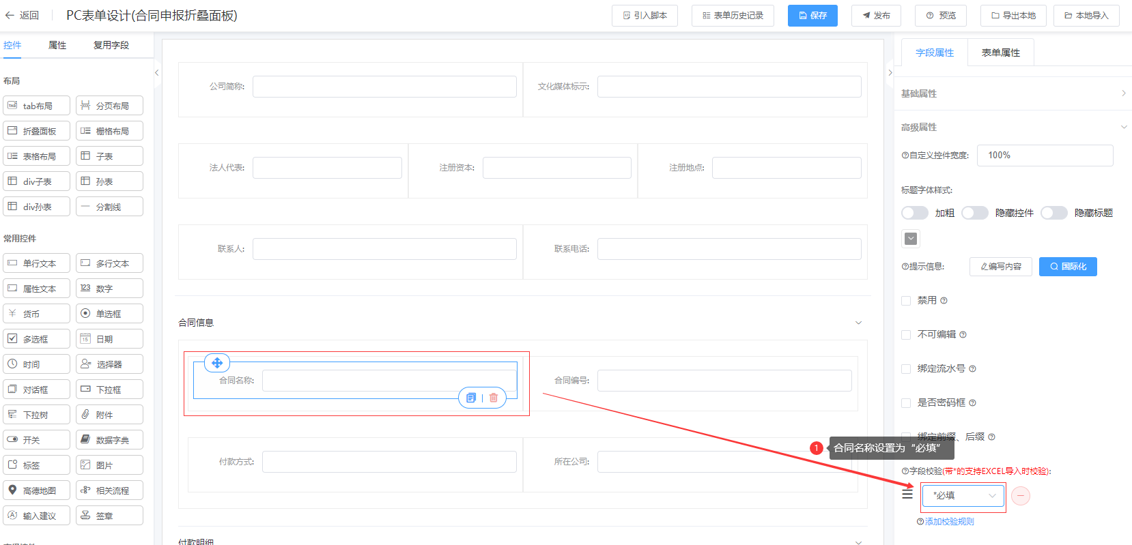
Task: Enable the 禁用 checkbox
Action: pos(906,301)
